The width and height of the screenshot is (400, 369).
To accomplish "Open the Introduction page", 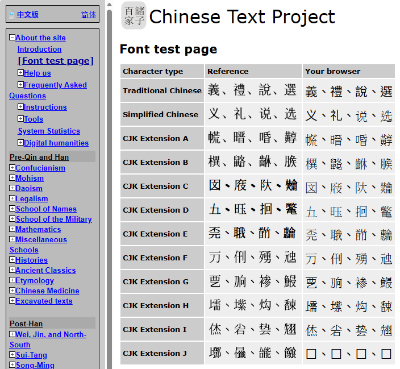I will click(40, 49).
